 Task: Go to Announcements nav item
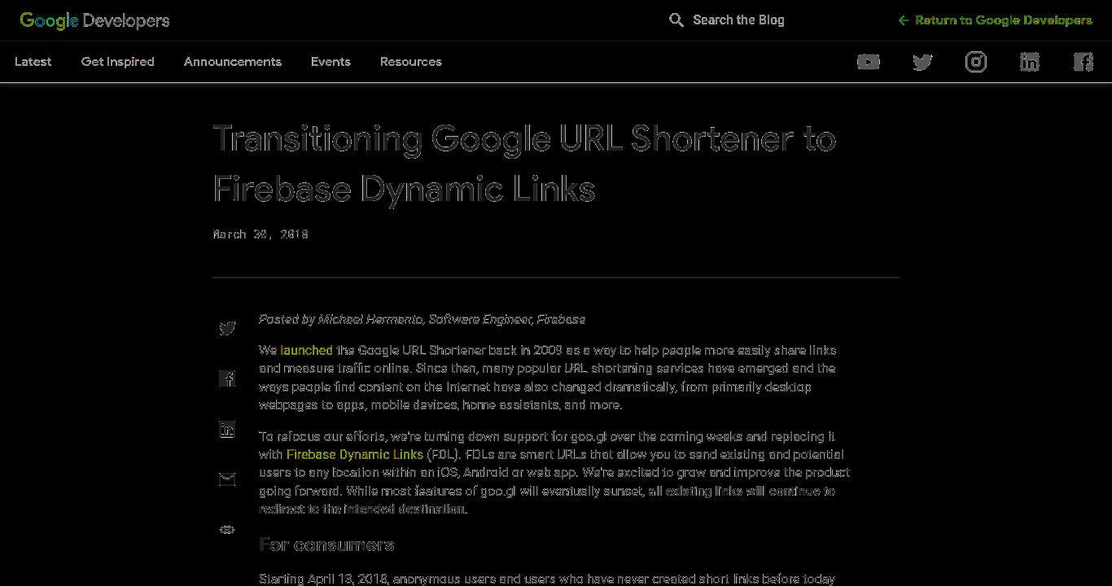(x=233, y=62)
